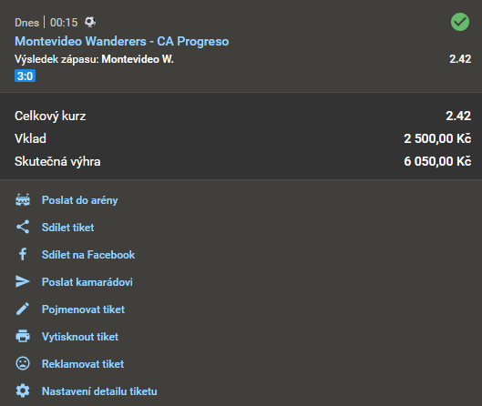Choose Reklamovat tiket

pyautogui.click(x=83, y=364)
